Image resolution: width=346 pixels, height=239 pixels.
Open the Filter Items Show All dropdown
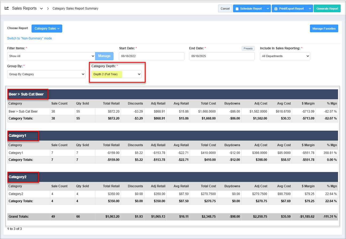pos(51,56)
